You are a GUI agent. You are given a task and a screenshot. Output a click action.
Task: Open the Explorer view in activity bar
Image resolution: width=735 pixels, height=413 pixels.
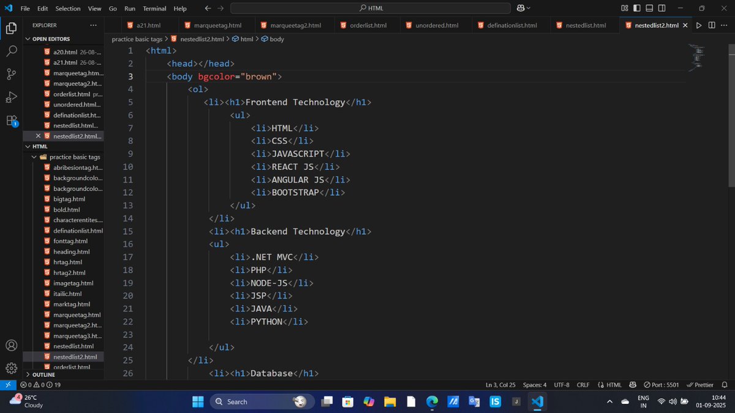point(11,28)
